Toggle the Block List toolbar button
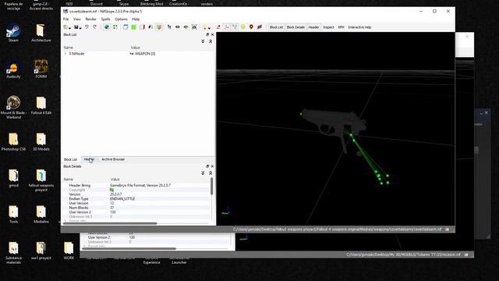The width and height of the screenshot is (499, 281). click(x=276, y=27)
